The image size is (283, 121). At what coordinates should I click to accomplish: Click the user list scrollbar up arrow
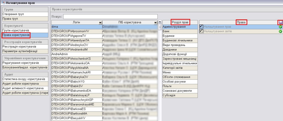[x=160, y=22]
